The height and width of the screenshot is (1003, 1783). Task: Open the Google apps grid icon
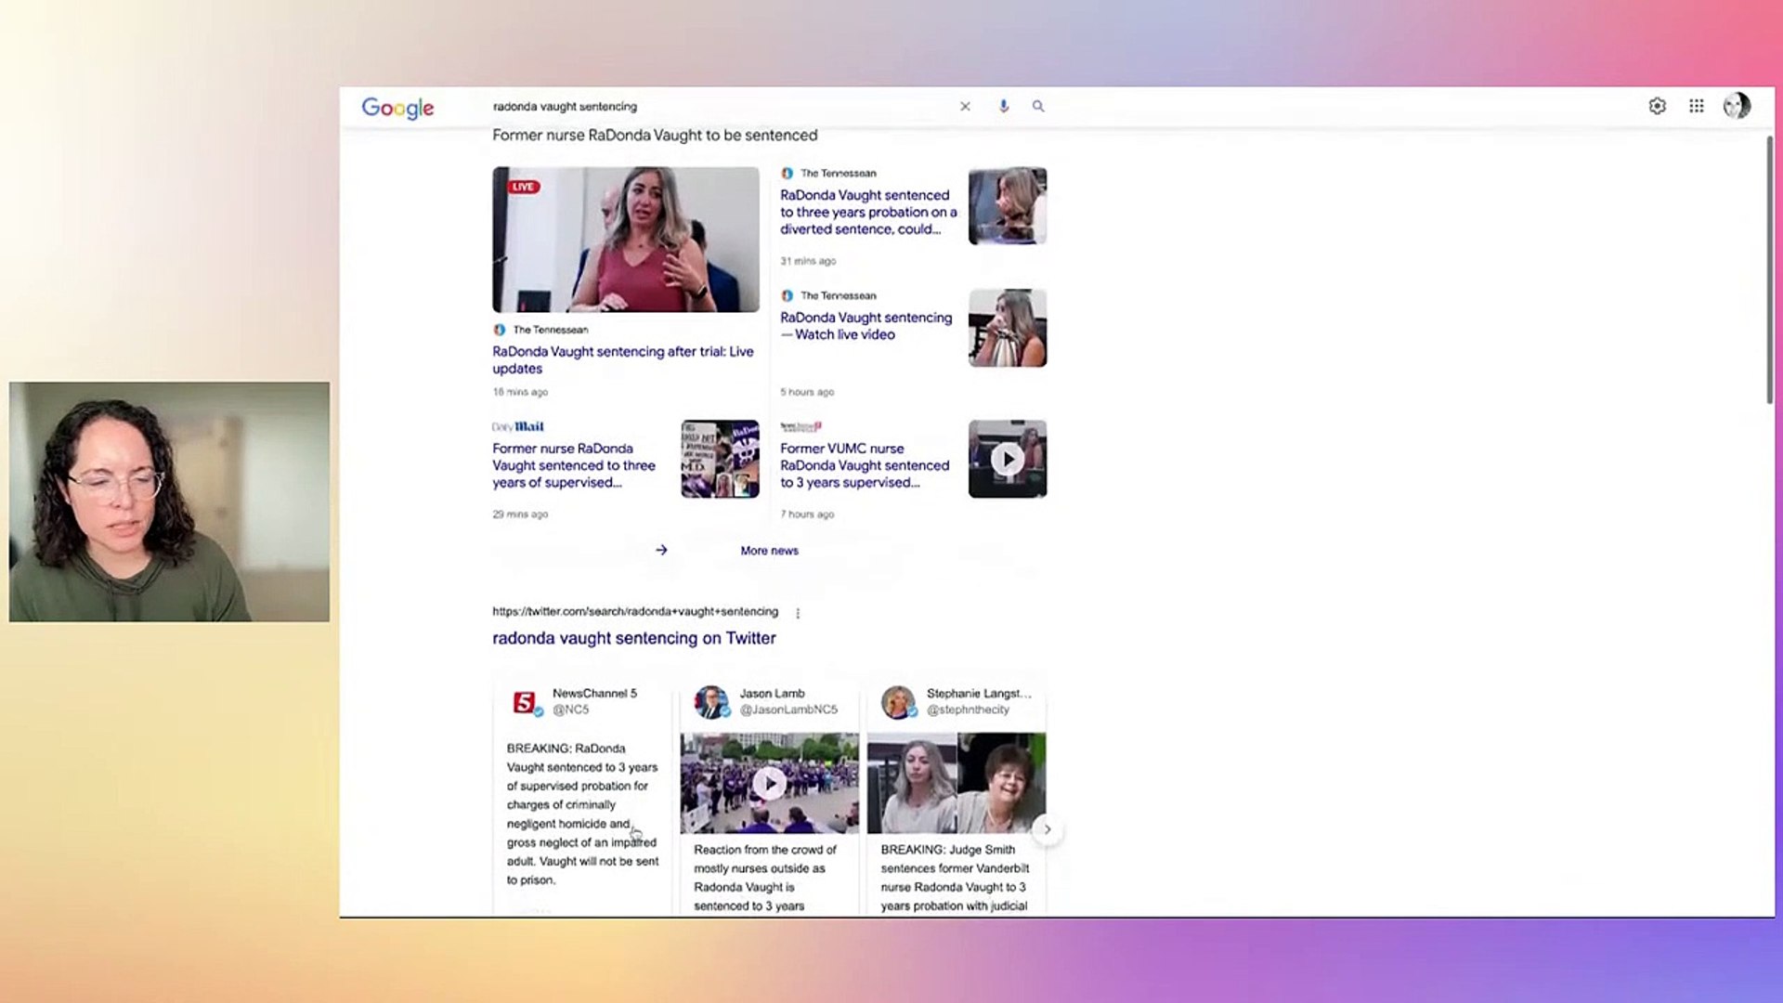click(1696, 106)
